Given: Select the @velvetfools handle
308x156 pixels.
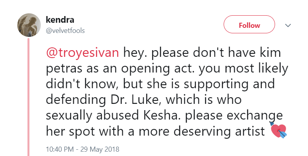Looking at the screenshot, I should [65, 31].
